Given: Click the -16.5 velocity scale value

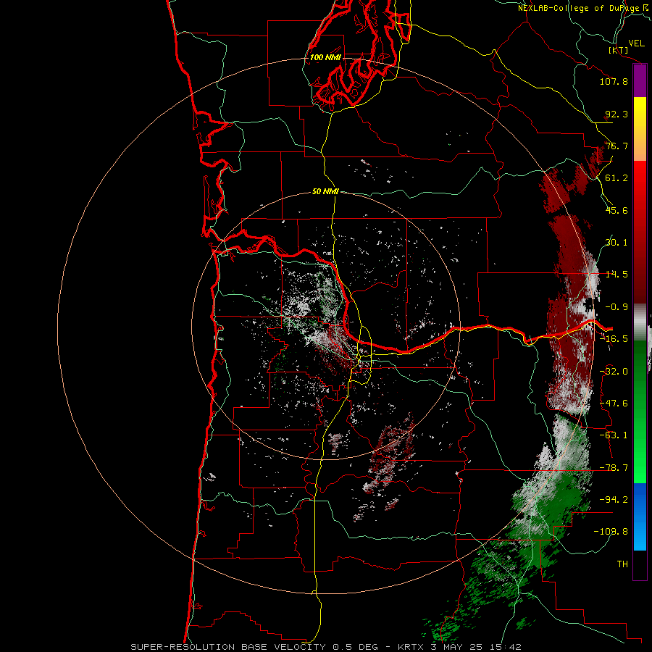Looking at the screenshot, I should pos(614,339).
